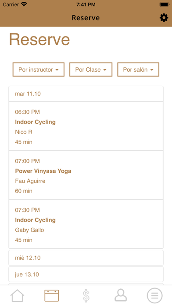
Task: Tap instructor name Nico R
Action: 24,132
